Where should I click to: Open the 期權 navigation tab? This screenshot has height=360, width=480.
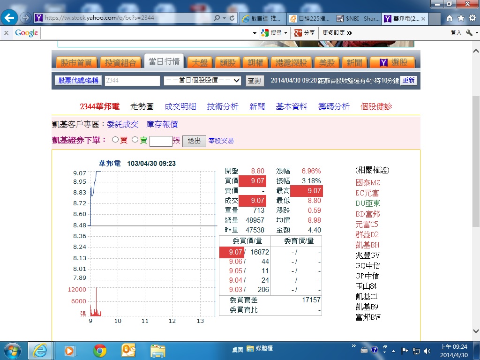[255, 63]
